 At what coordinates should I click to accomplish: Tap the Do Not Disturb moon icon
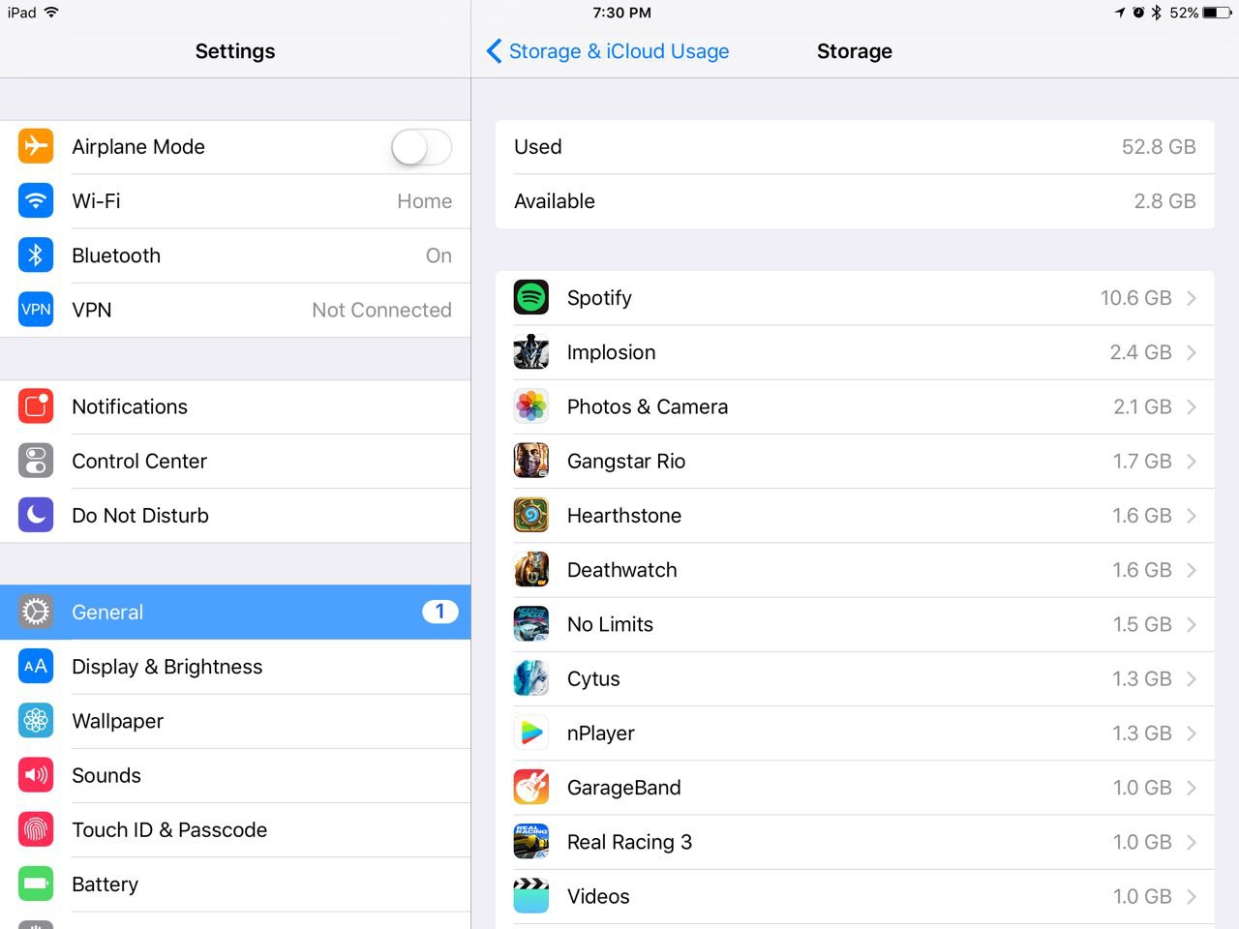36,515
